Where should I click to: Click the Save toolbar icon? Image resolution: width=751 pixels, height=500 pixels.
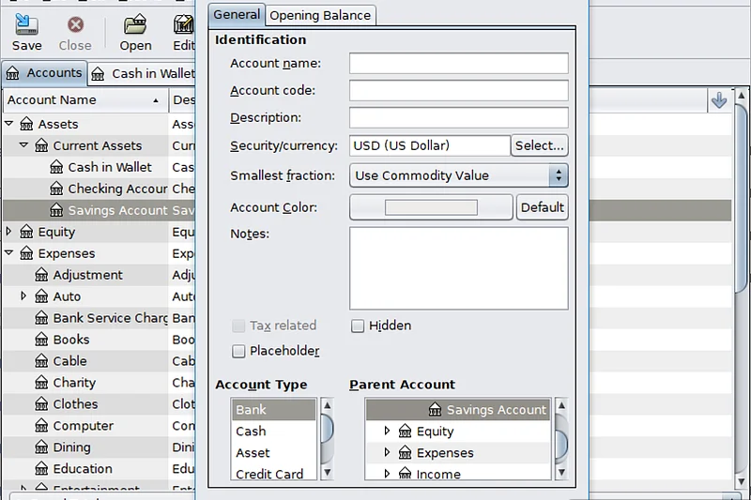pos(26,26)
